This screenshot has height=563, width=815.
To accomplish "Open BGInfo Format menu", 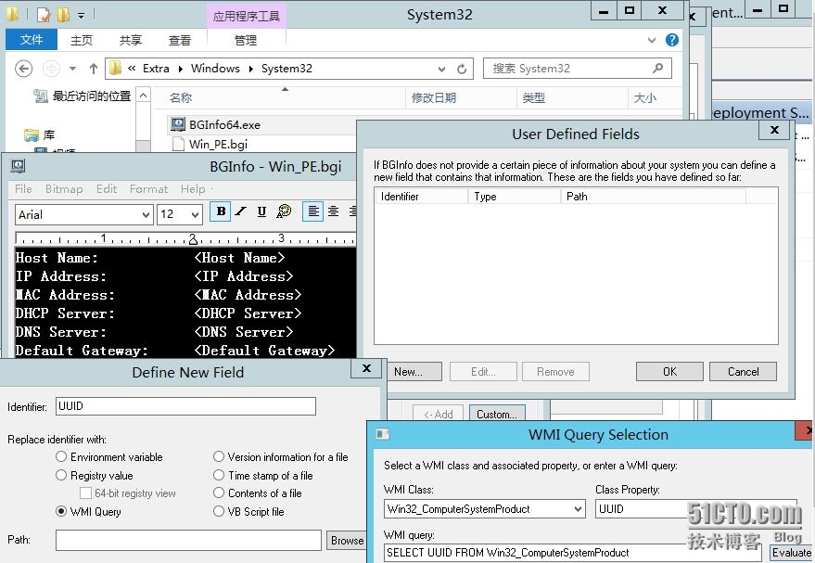I will (148, 188).
